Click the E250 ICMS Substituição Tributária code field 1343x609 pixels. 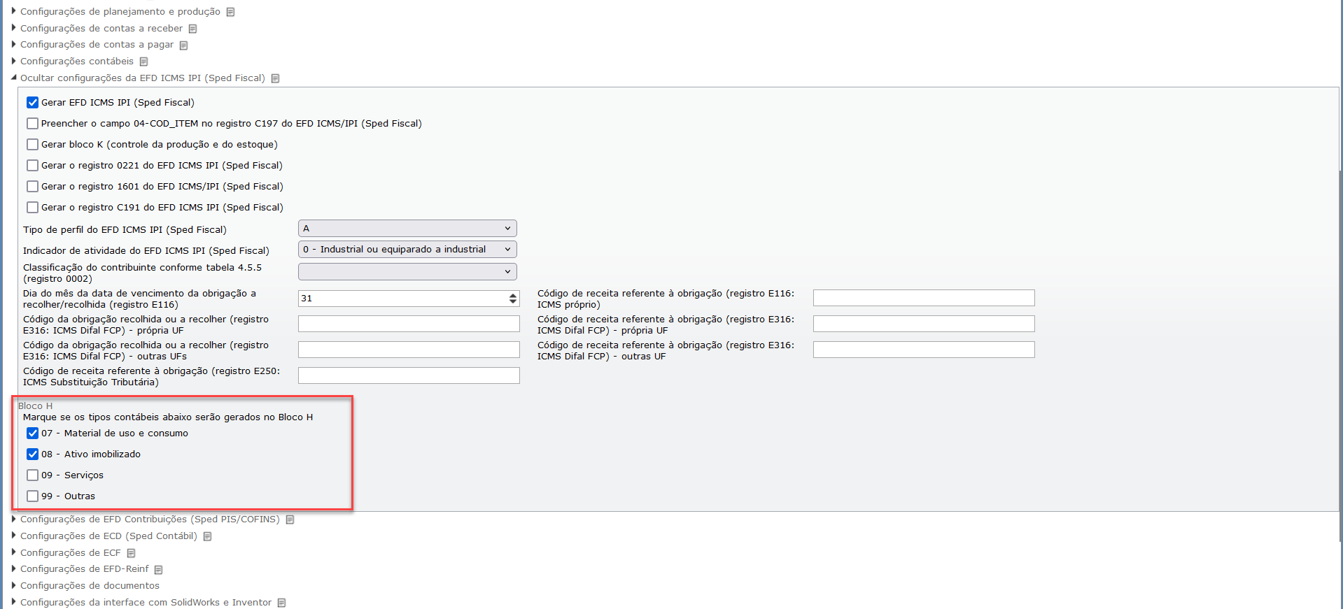pyautogui.click(x=409, y=375)
